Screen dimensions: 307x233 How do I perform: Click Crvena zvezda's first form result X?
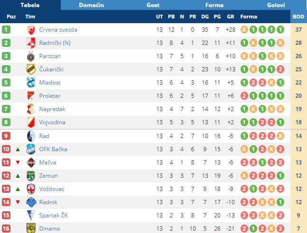(x=244, y=30)
